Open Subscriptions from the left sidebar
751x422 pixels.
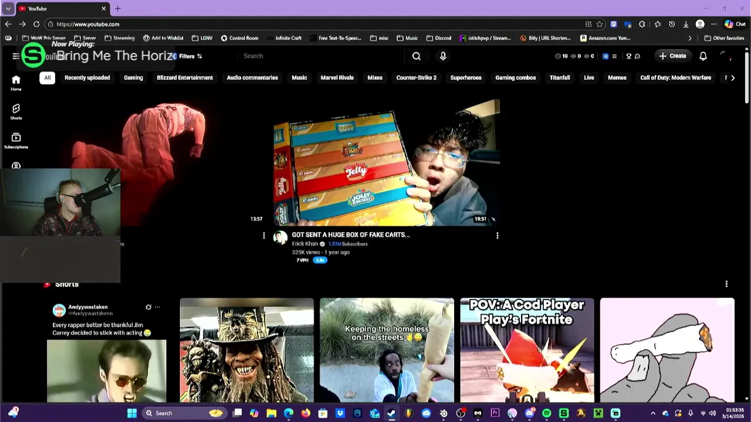[16, 141]
